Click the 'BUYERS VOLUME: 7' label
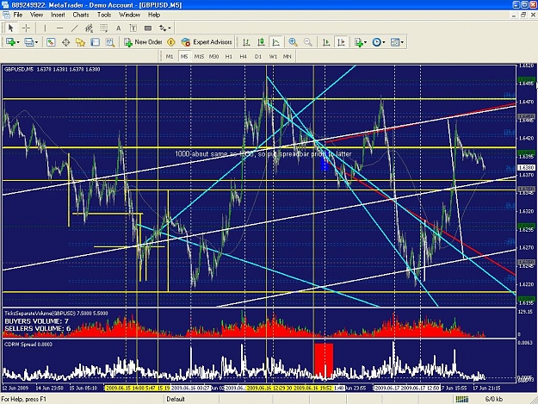The width and height of the screenshot is (538, 404). click(37, 321)
